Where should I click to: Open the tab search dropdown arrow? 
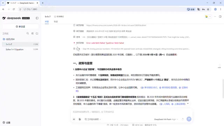pyautogui.click(x=3, y=3)
